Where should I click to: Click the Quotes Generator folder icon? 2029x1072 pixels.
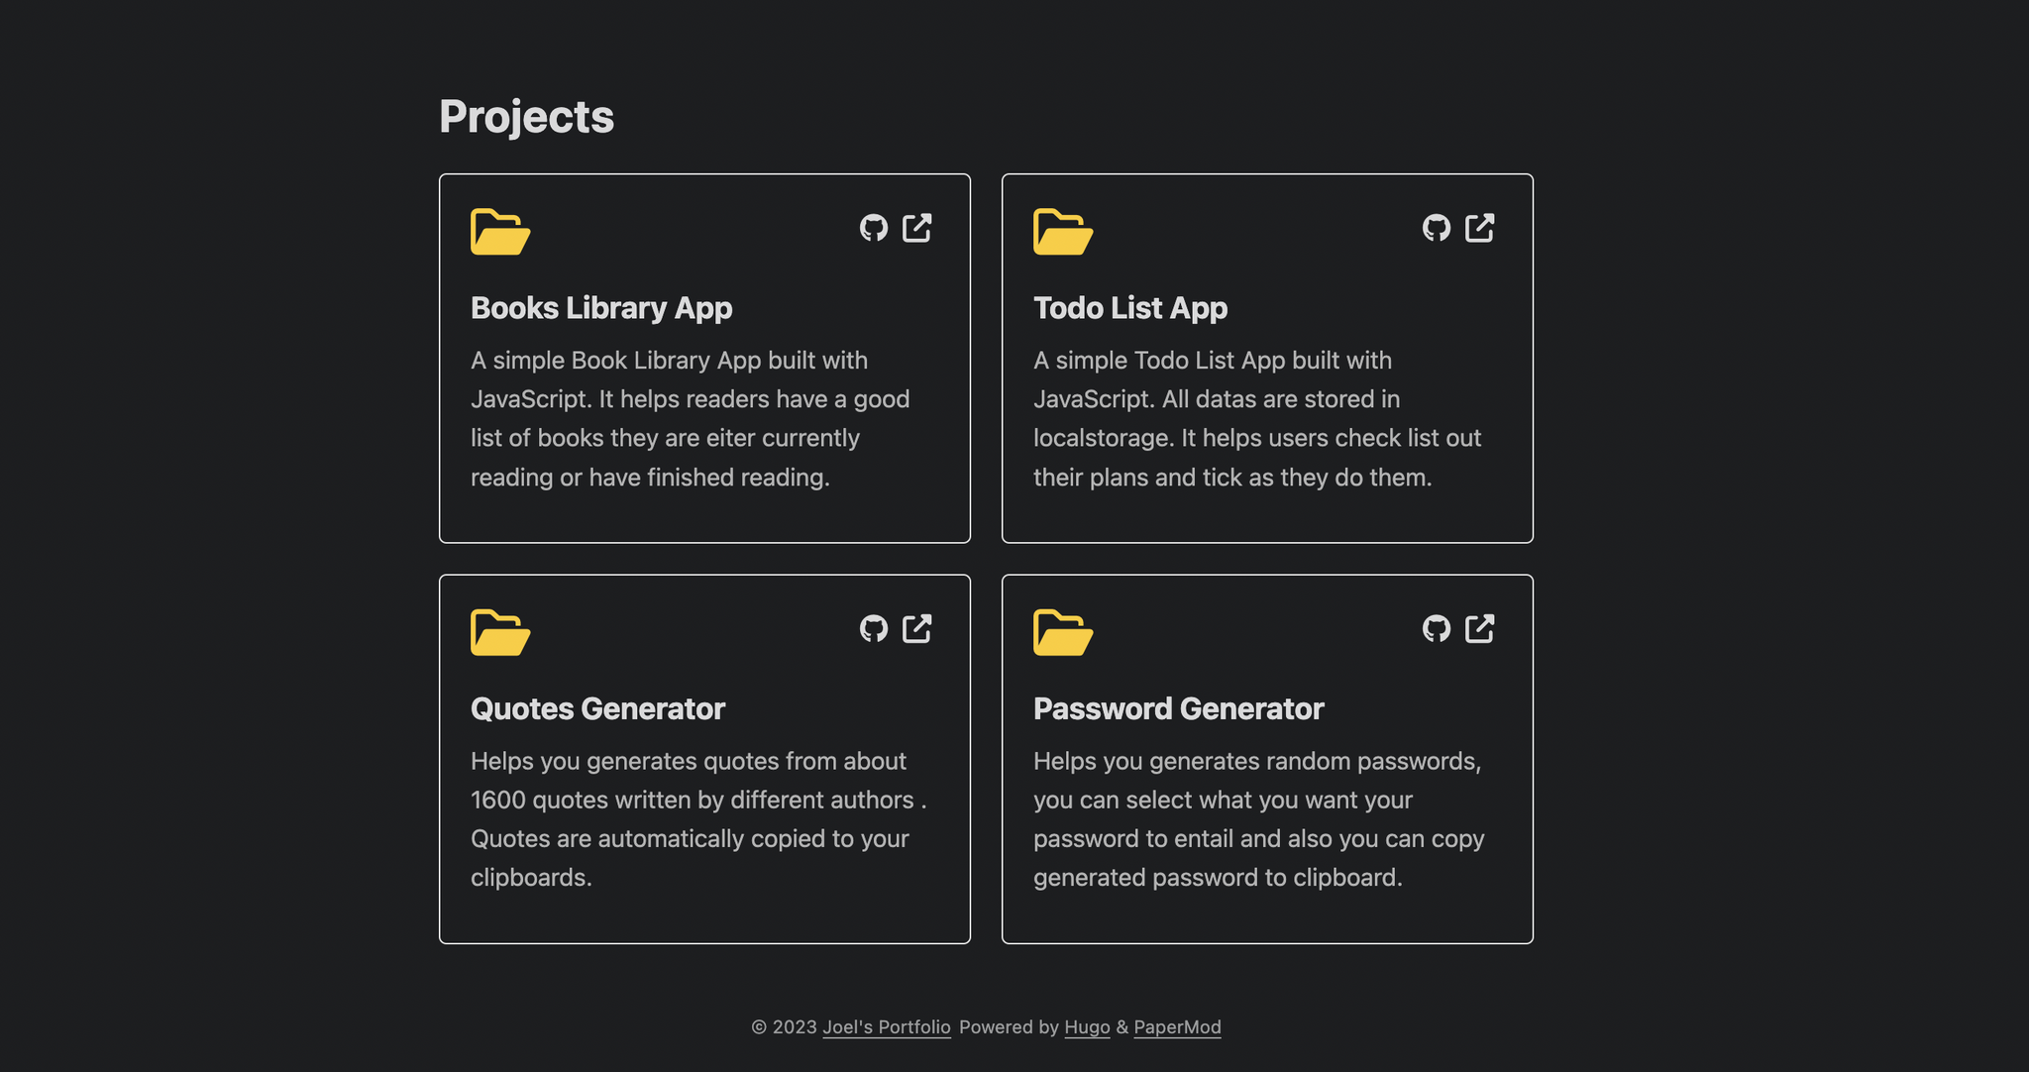(x=500, y=632)
